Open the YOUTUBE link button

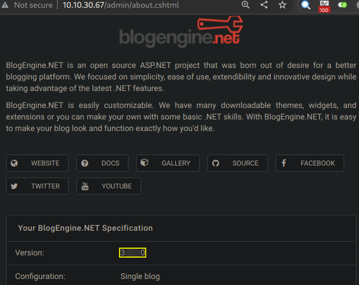point(109,186)
